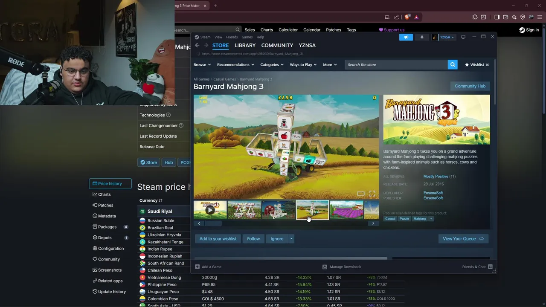
Task: Select Depots in SteamDB sidebar
Action: click(105, 237)
